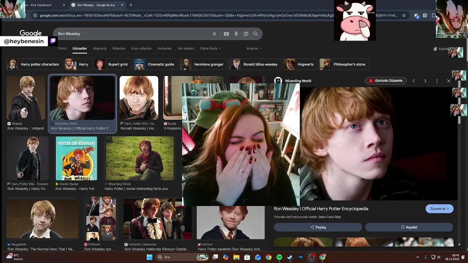Open Vikipedi Ron Weasley image thumbnail

26,98
